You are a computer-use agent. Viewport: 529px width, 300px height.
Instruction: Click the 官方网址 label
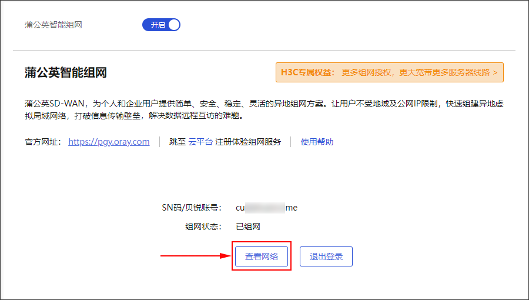pos(43,142)
